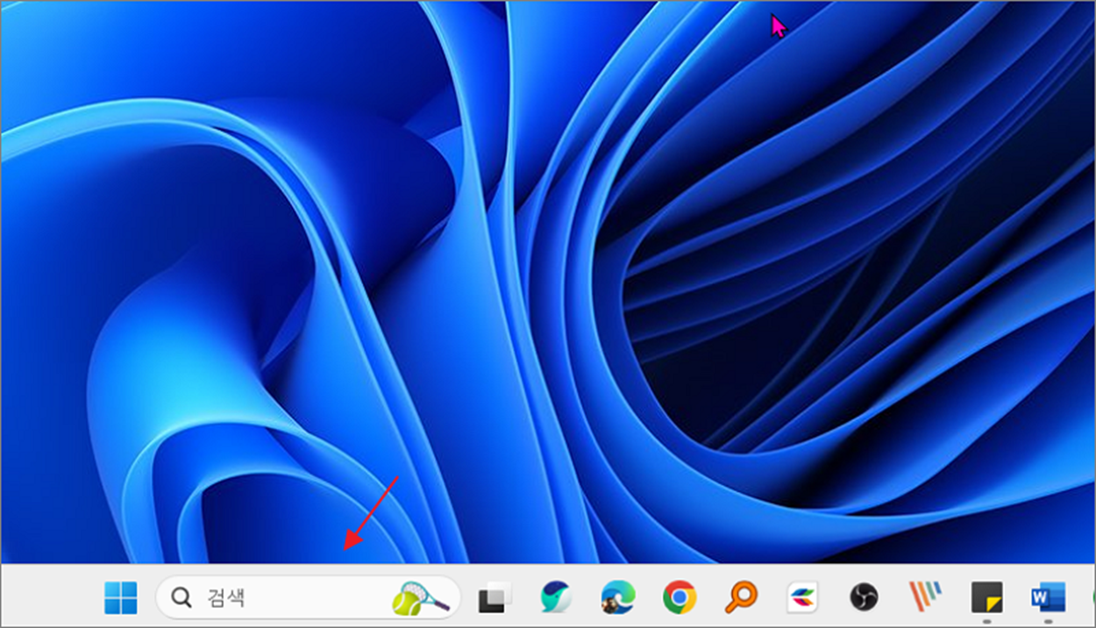
Task: Open Task View from the taskbar
Action: pyautogui.click(x=495, y=598)
